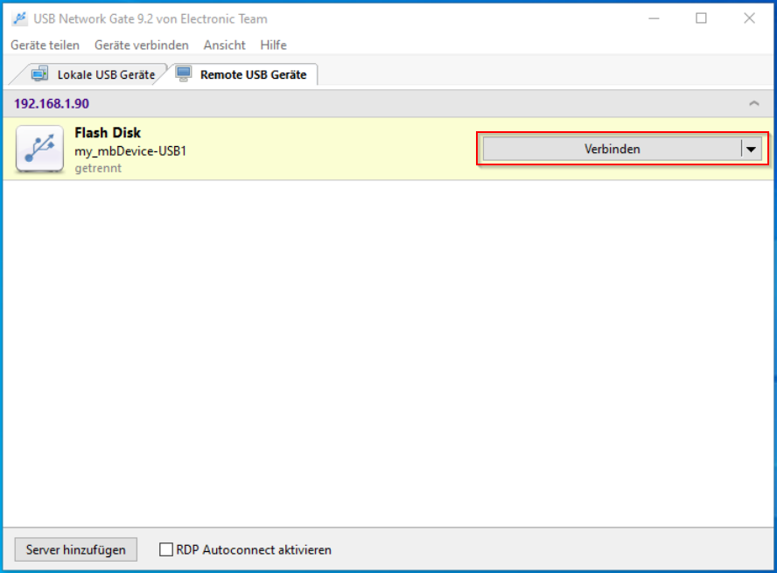This screenshot has width=777, height=573.
Task: Click the my_mbDevice-USB1 label
Action: (x=130, y=151)
